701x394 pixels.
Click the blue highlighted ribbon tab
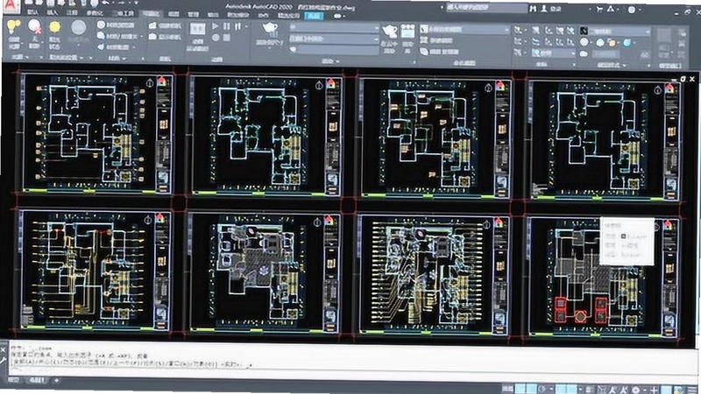pos(314,16)
